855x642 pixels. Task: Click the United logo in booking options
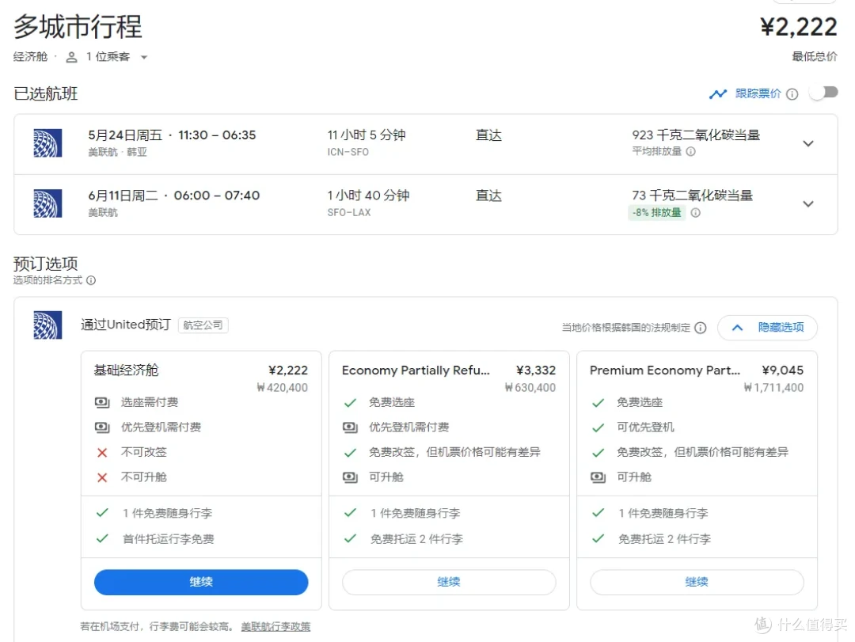(47, 325)
